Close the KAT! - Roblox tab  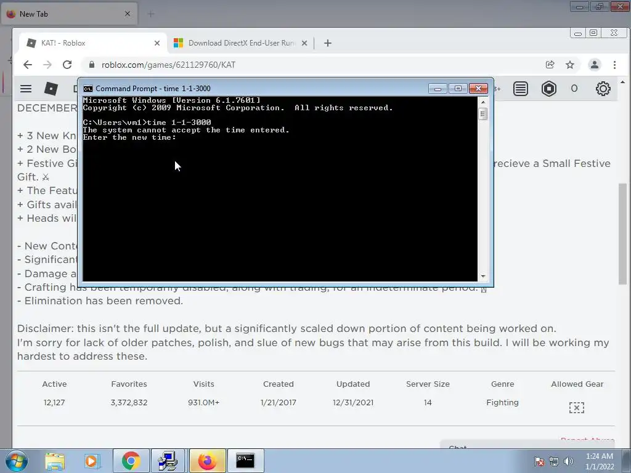(x=157, y=43)
